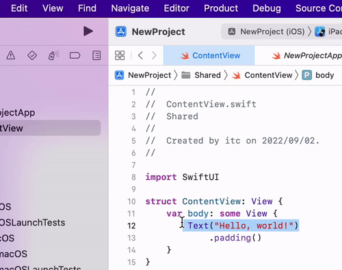
Task: Click the NewProject app icon in toolbar
Action: tap(121, 31)
